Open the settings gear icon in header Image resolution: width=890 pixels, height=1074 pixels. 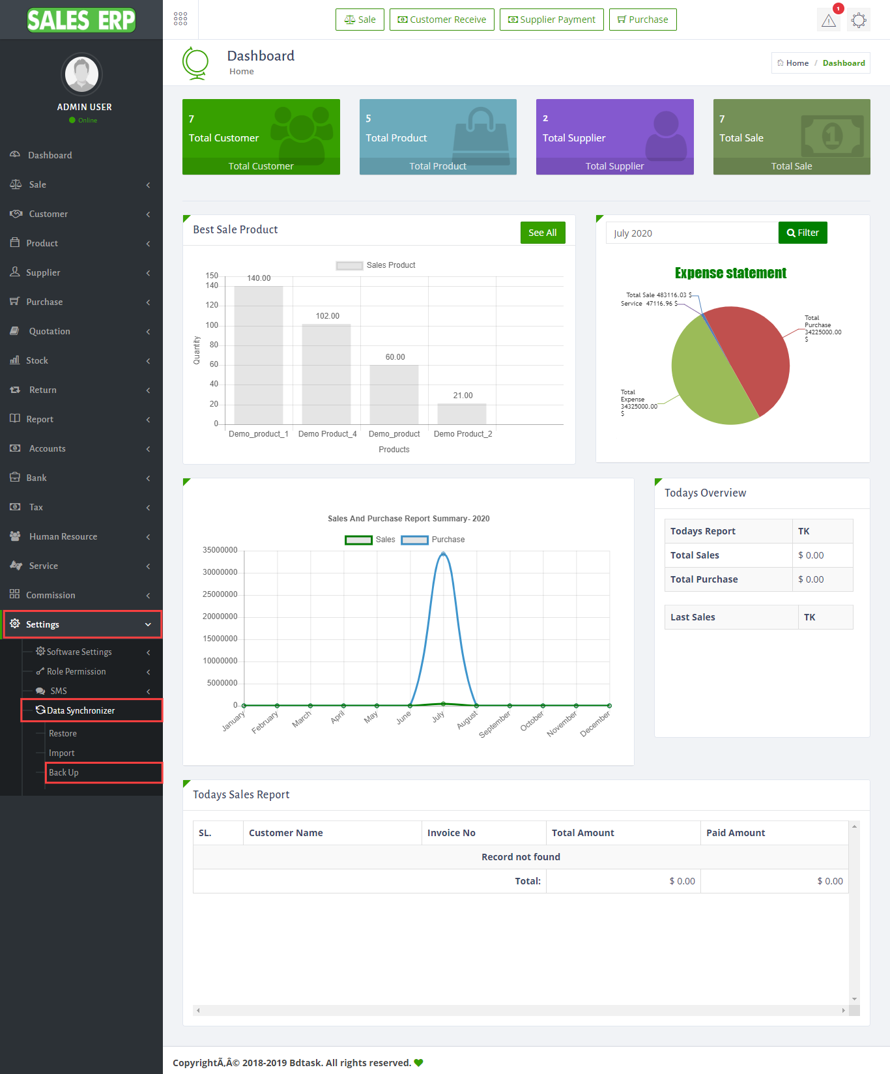pos(859,20)
